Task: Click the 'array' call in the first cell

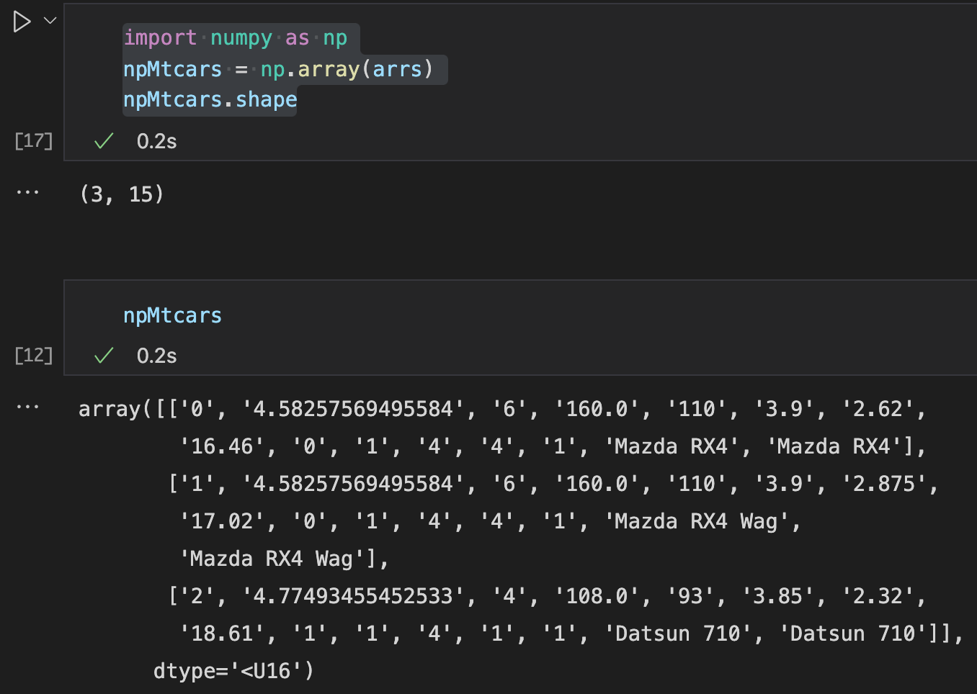Action: click(x=329, y=69)
